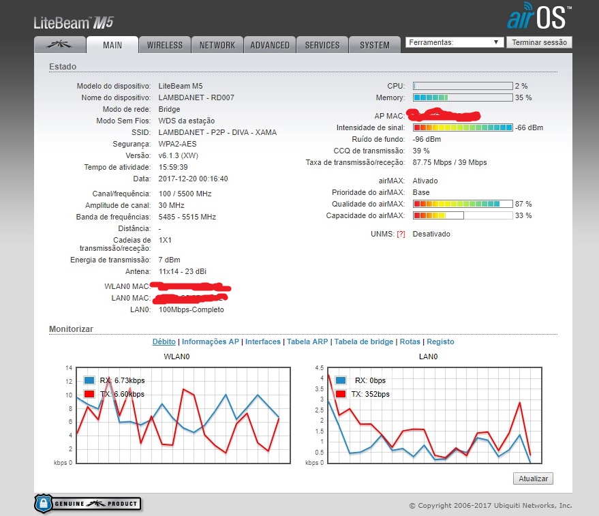The image size is (599, 516).
Task: Open the SERVICES tab
Action: 322,45
